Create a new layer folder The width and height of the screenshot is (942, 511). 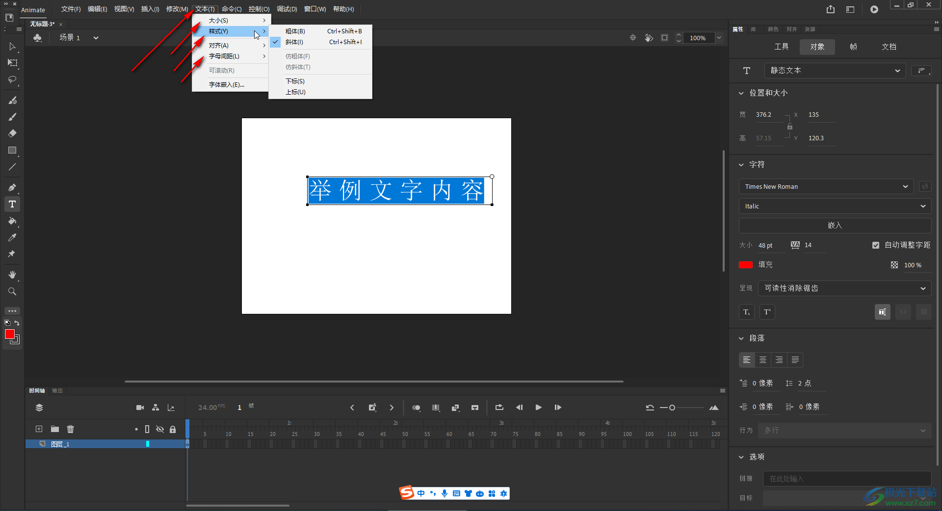coord(55,429)
